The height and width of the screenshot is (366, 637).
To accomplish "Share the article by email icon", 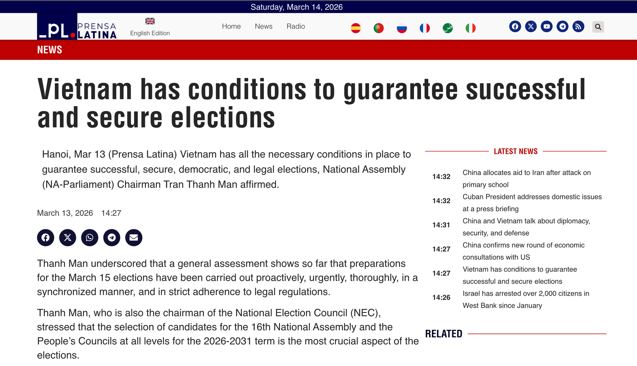I will pos(134,238).
